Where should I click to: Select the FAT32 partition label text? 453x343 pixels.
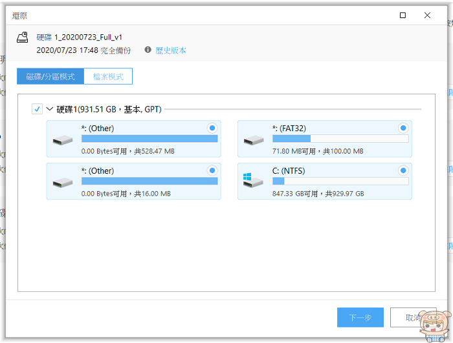tap(289, 129)
